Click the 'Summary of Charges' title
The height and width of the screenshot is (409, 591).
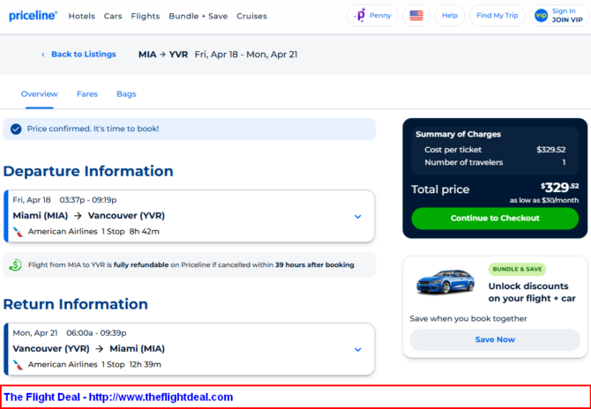[458, 135]
